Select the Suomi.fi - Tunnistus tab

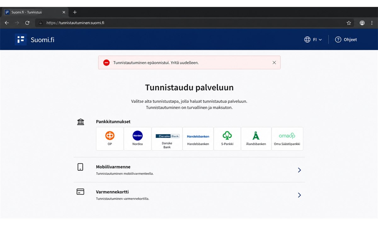pos(35,12)
